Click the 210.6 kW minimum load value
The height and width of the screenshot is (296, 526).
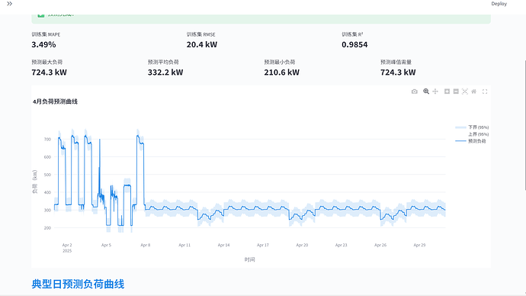pos(281,72)
